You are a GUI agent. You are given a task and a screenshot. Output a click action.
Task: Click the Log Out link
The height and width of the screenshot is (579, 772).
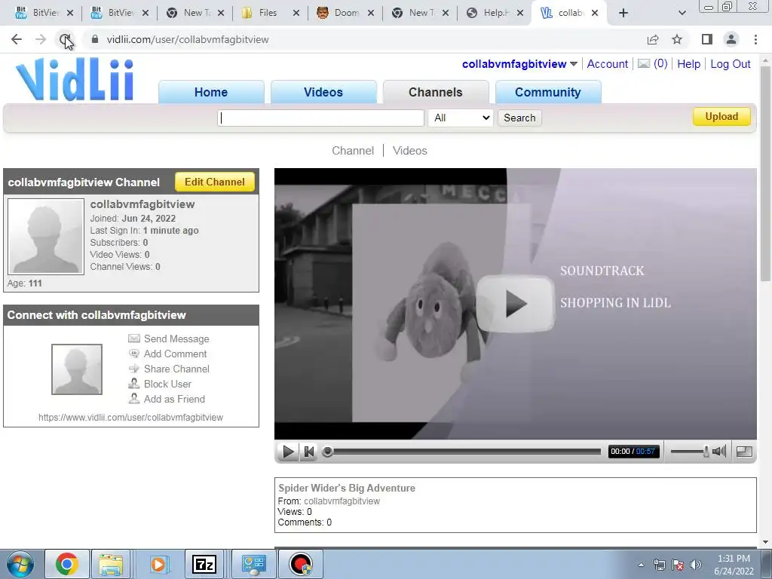[x=730, y=64]
